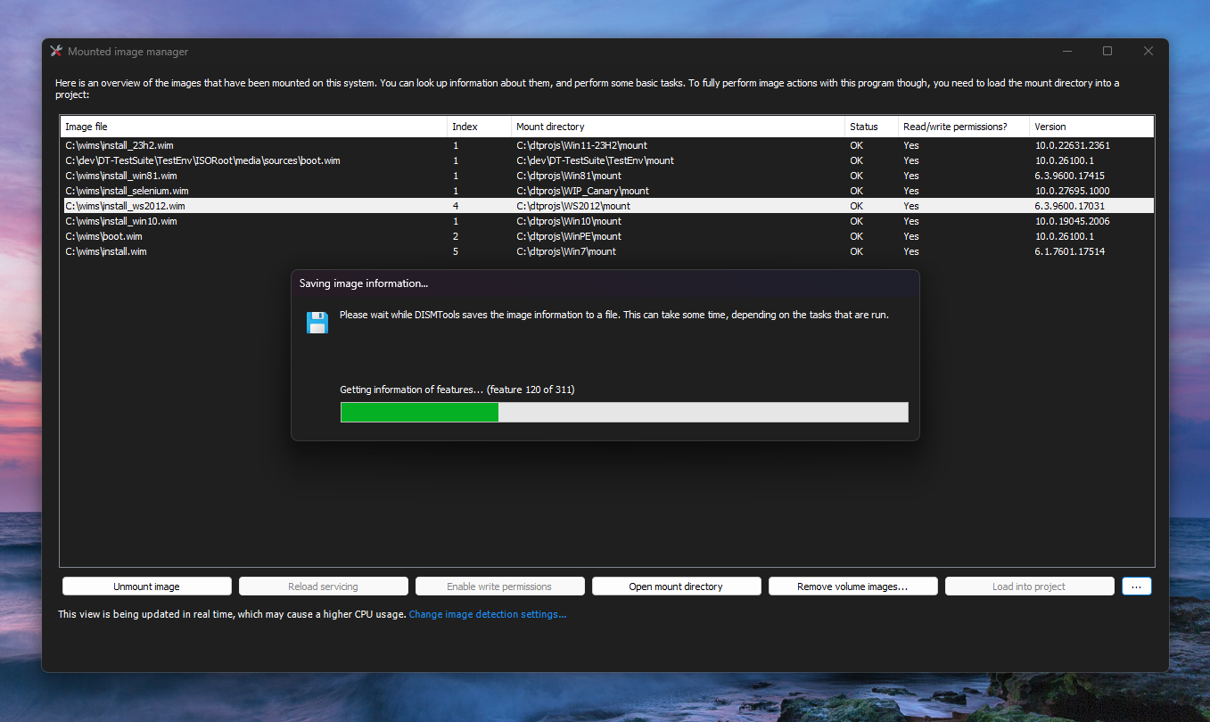Click Reload servicing button
The image size is (1210, 722).
[x=323, y=587]
